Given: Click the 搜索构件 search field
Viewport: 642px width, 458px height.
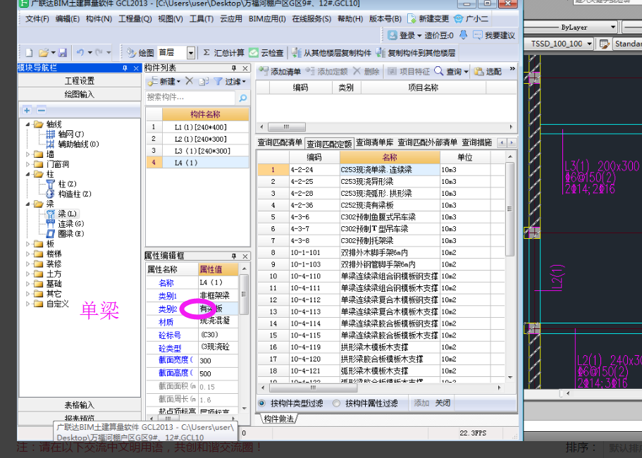Looking at the screenshot, I should click(190, 98).
